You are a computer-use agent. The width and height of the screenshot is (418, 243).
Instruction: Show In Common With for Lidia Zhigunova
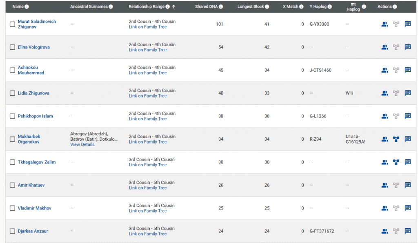(385, 93)
